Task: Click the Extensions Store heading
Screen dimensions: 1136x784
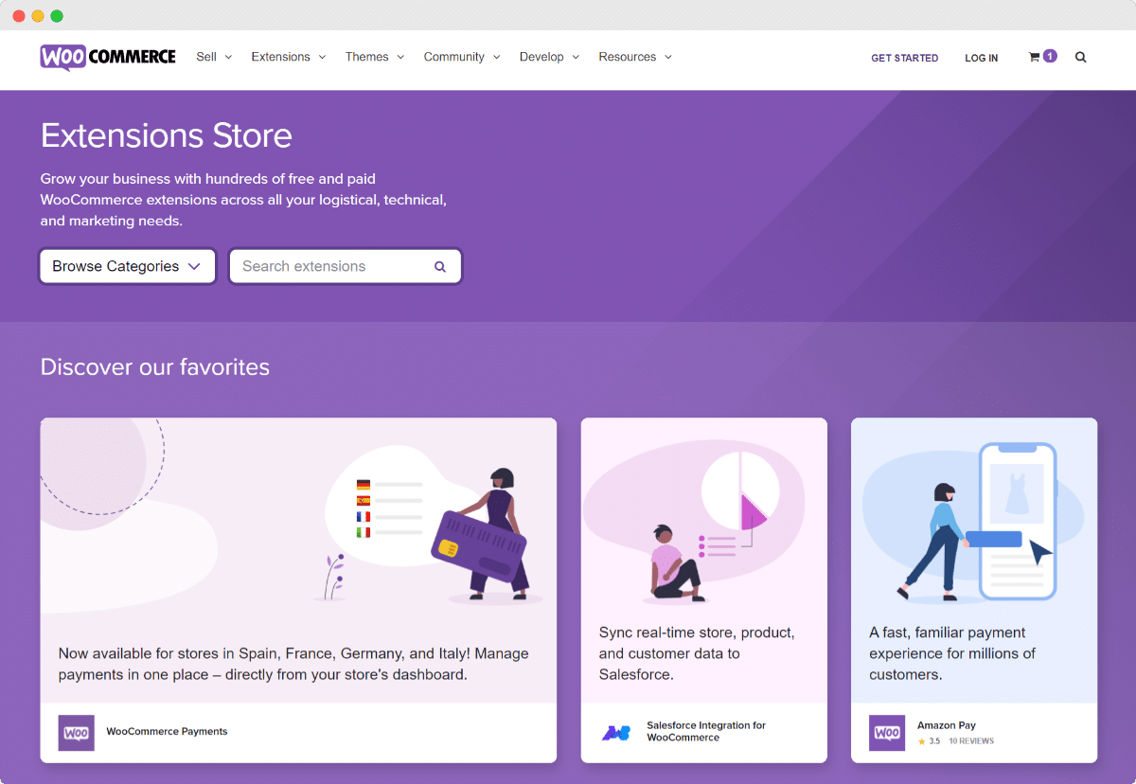Action: (x=167, y=135)
